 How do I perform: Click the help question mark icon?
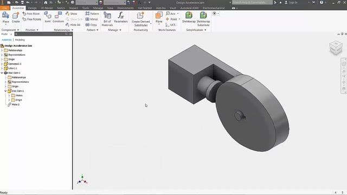coord(322,2)
